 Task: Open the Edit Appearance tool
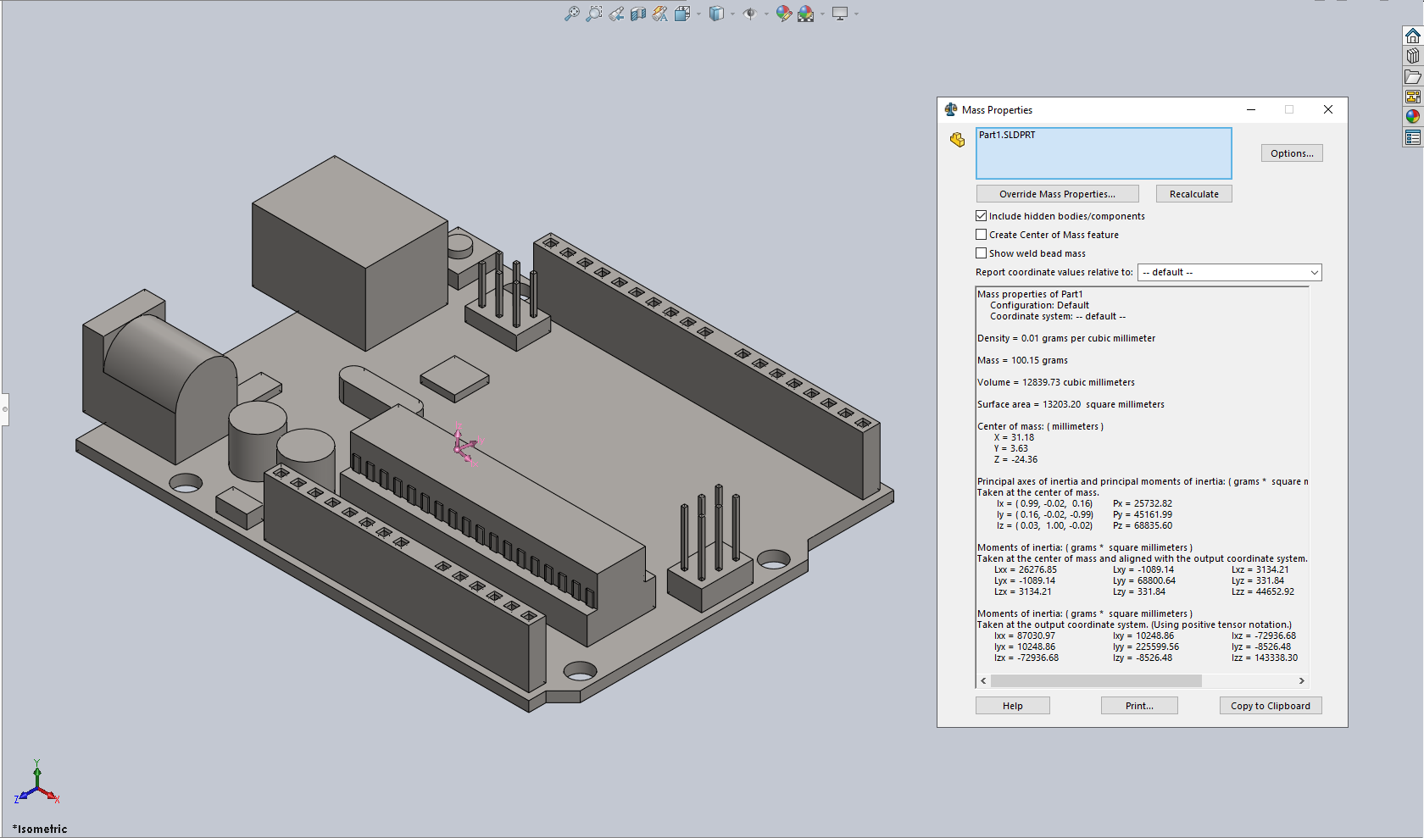[783, 14]
